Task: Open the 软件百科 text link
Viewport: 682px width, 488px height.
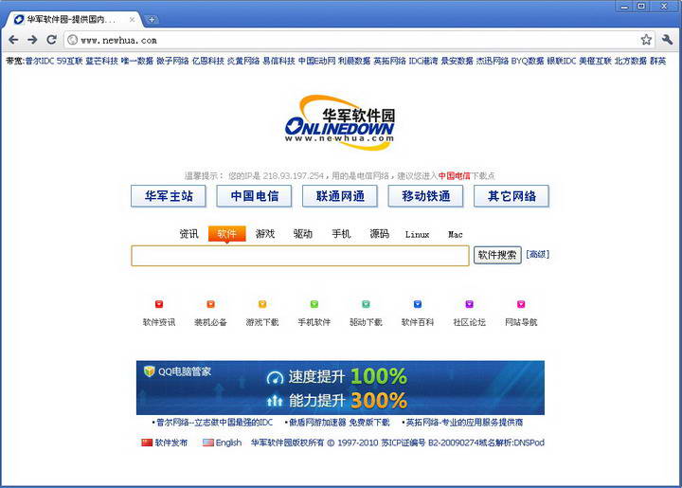Action: [x=418, y=322]
